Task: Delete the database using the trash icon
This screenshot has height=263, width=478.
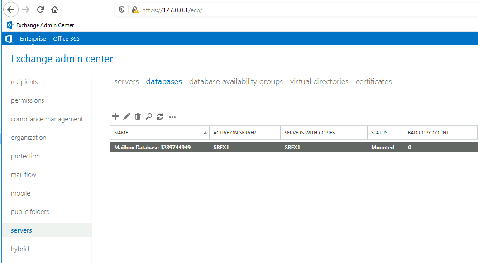Action: 138,116
